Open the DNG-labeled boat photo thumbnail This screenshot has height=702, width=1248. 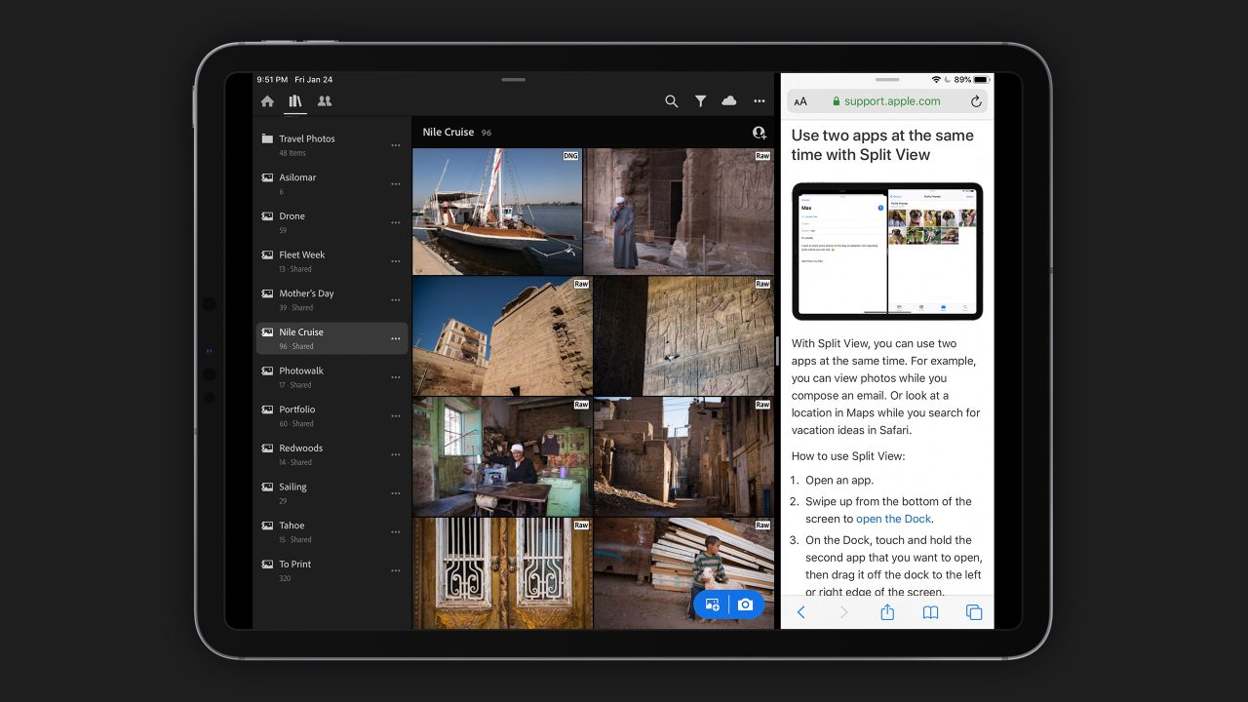[497, 211]
